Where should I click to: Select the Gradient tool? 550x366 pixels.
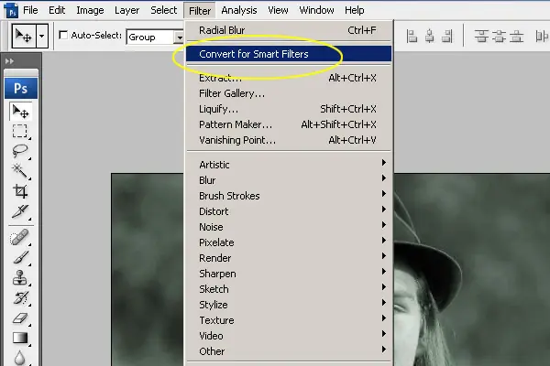tap(20, 338)
